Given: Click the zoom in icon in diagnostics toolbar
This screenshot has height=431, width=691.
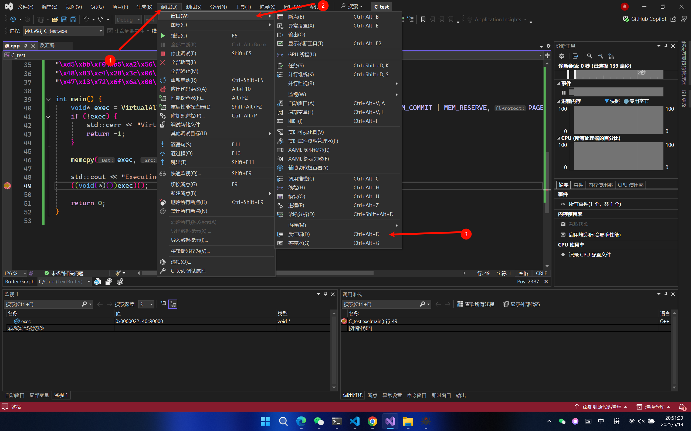Looking at the screenshot, I should tap(589, 56).
